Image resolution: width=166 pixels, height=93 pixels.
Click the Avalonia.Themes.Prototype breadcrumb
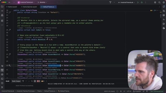coord(25,91)
